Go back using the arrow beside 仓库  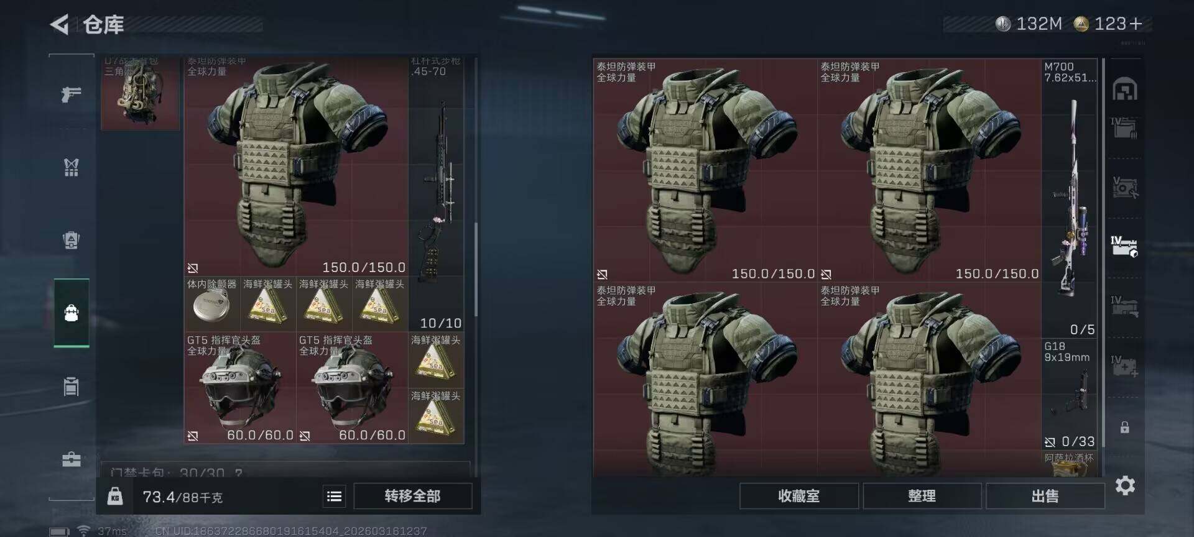pos(60,24)
